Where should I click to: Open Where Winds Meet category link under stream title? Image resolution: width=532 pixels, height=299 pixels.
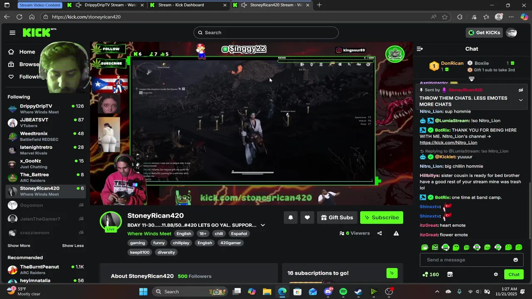[149, 234]
